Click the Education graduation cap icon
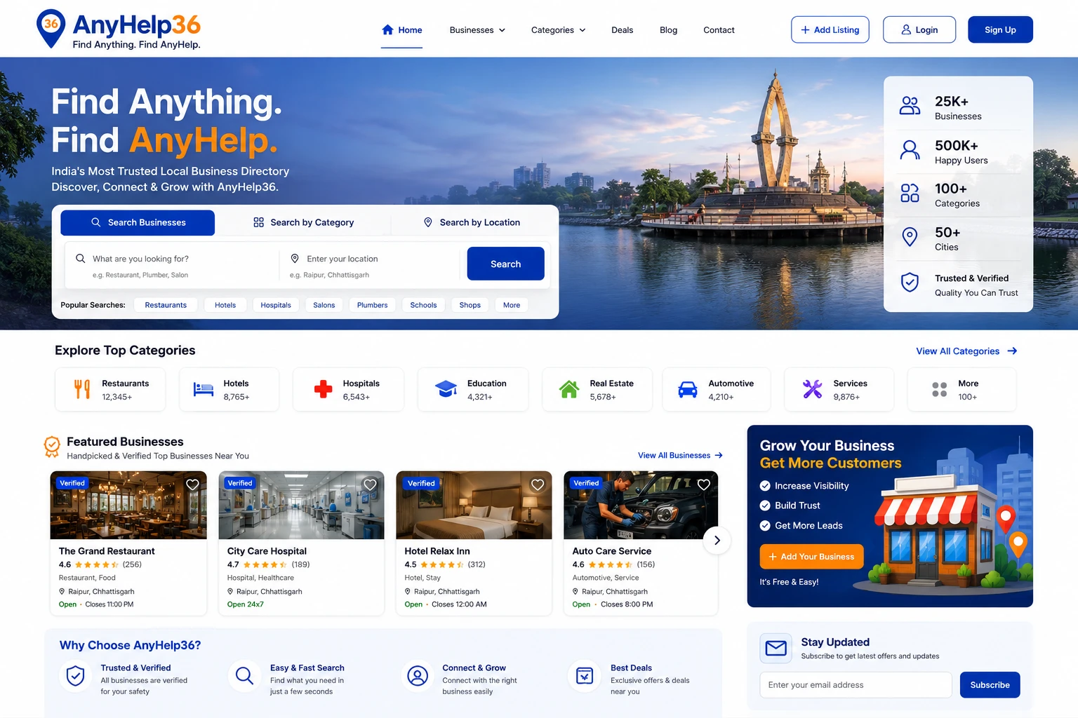Screen dimensions: 1078x718 click(446, 389)
